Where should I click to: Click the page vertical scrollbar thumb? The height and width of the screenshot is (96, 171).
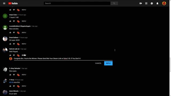[x=170, y=65]
